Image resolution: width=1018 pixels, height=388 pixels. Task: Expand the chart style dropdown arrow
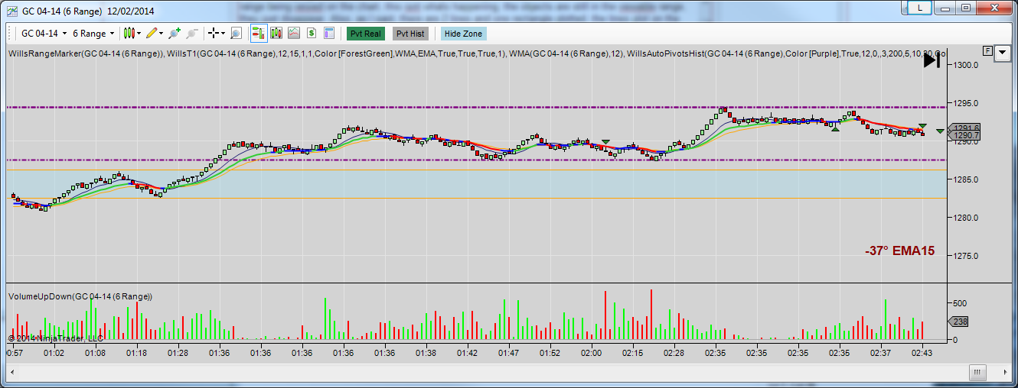[139, 34]
